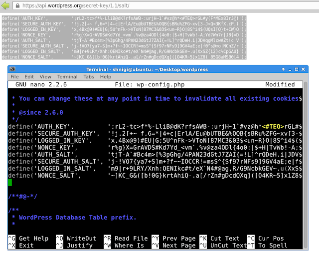319x257 pixels.
Task: Open the Tabs menu in Terminal
Action: point(89,77)
